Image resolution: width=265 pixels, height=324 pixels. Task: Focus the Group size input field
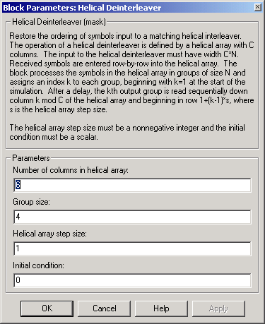coord(132,217)
